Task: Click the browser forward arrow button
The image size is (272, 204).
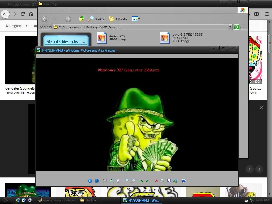Action: 14,14
